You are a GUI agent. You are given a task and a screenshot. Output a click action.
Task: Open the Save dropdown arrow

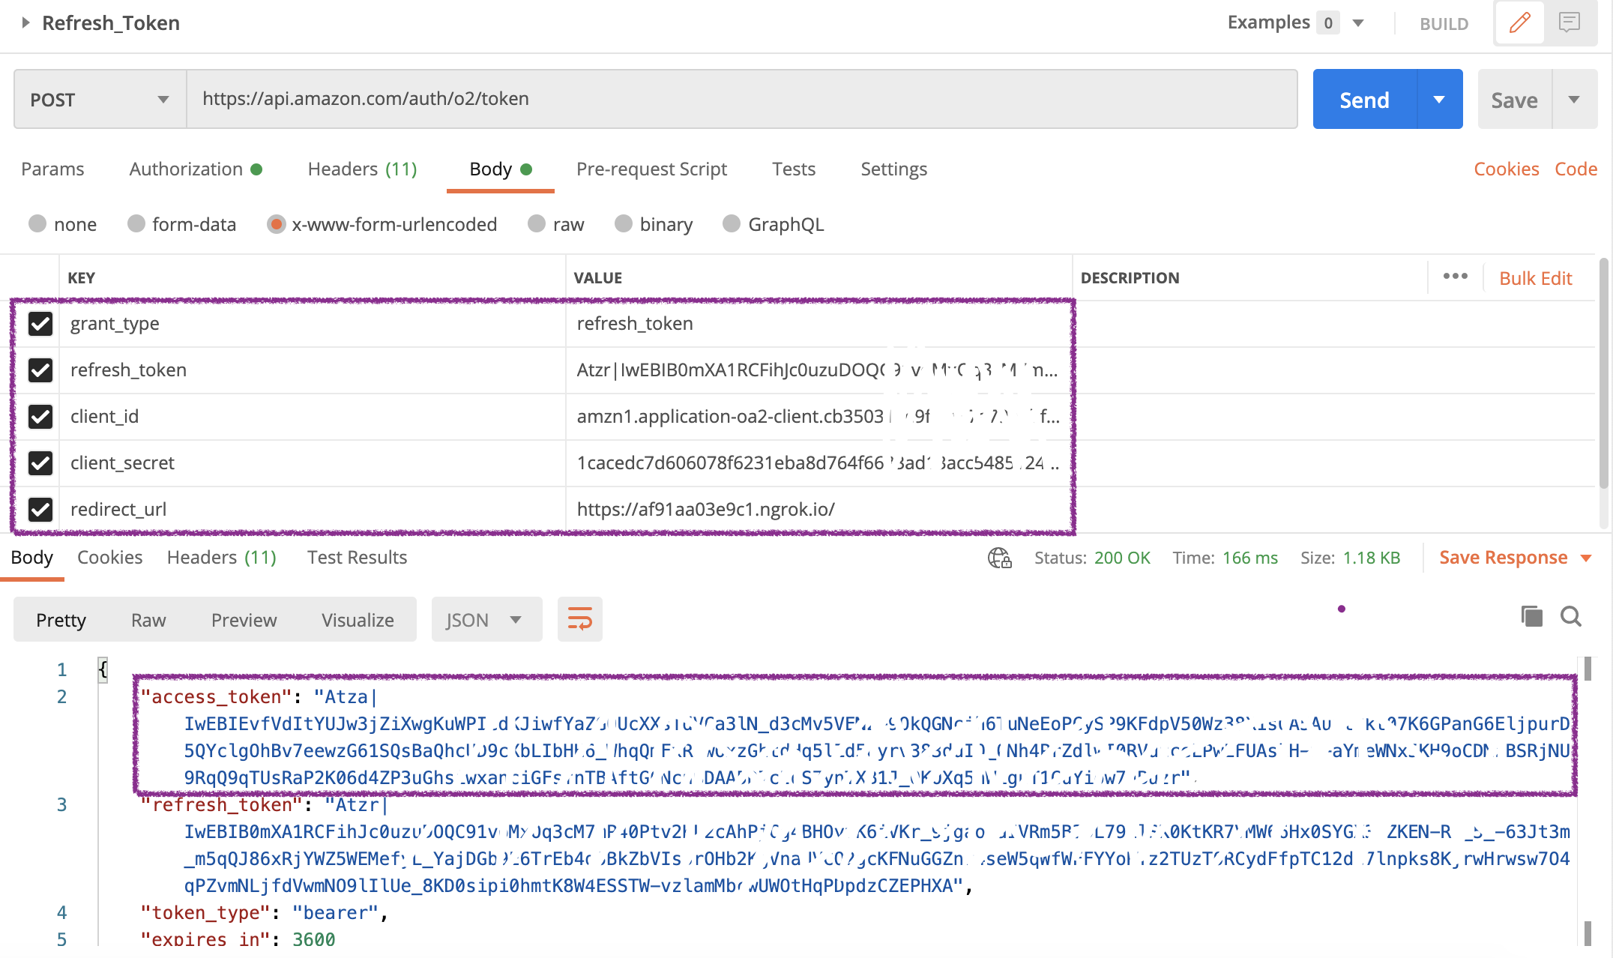pos(1574,99)
